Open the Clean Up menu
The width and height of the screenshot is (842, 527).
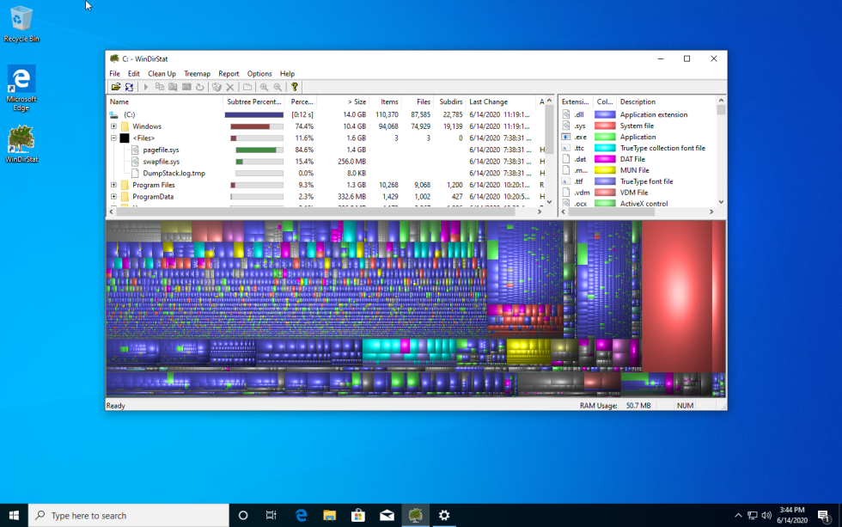pyautogui.click(x=162, y=73)
